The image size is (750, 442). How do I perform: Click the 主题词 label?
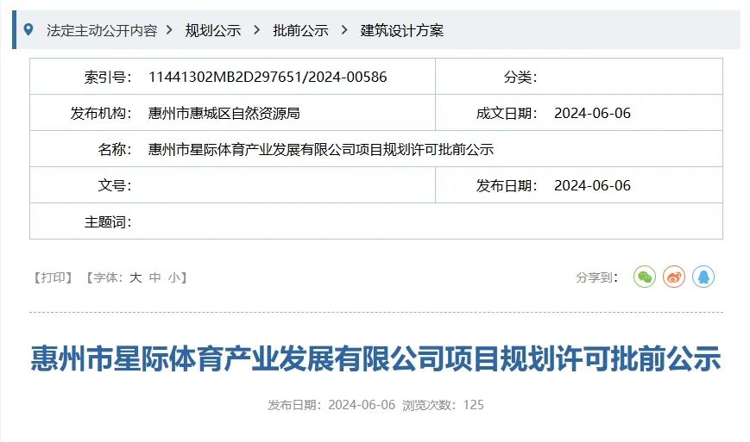tap(108, 221)
